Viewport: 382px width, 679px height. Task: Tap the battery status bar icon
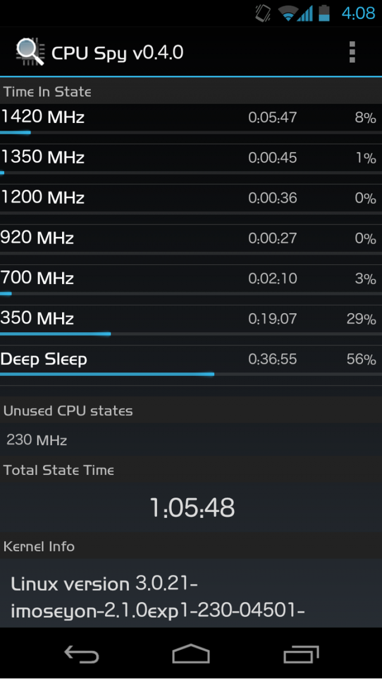point(324,13)
